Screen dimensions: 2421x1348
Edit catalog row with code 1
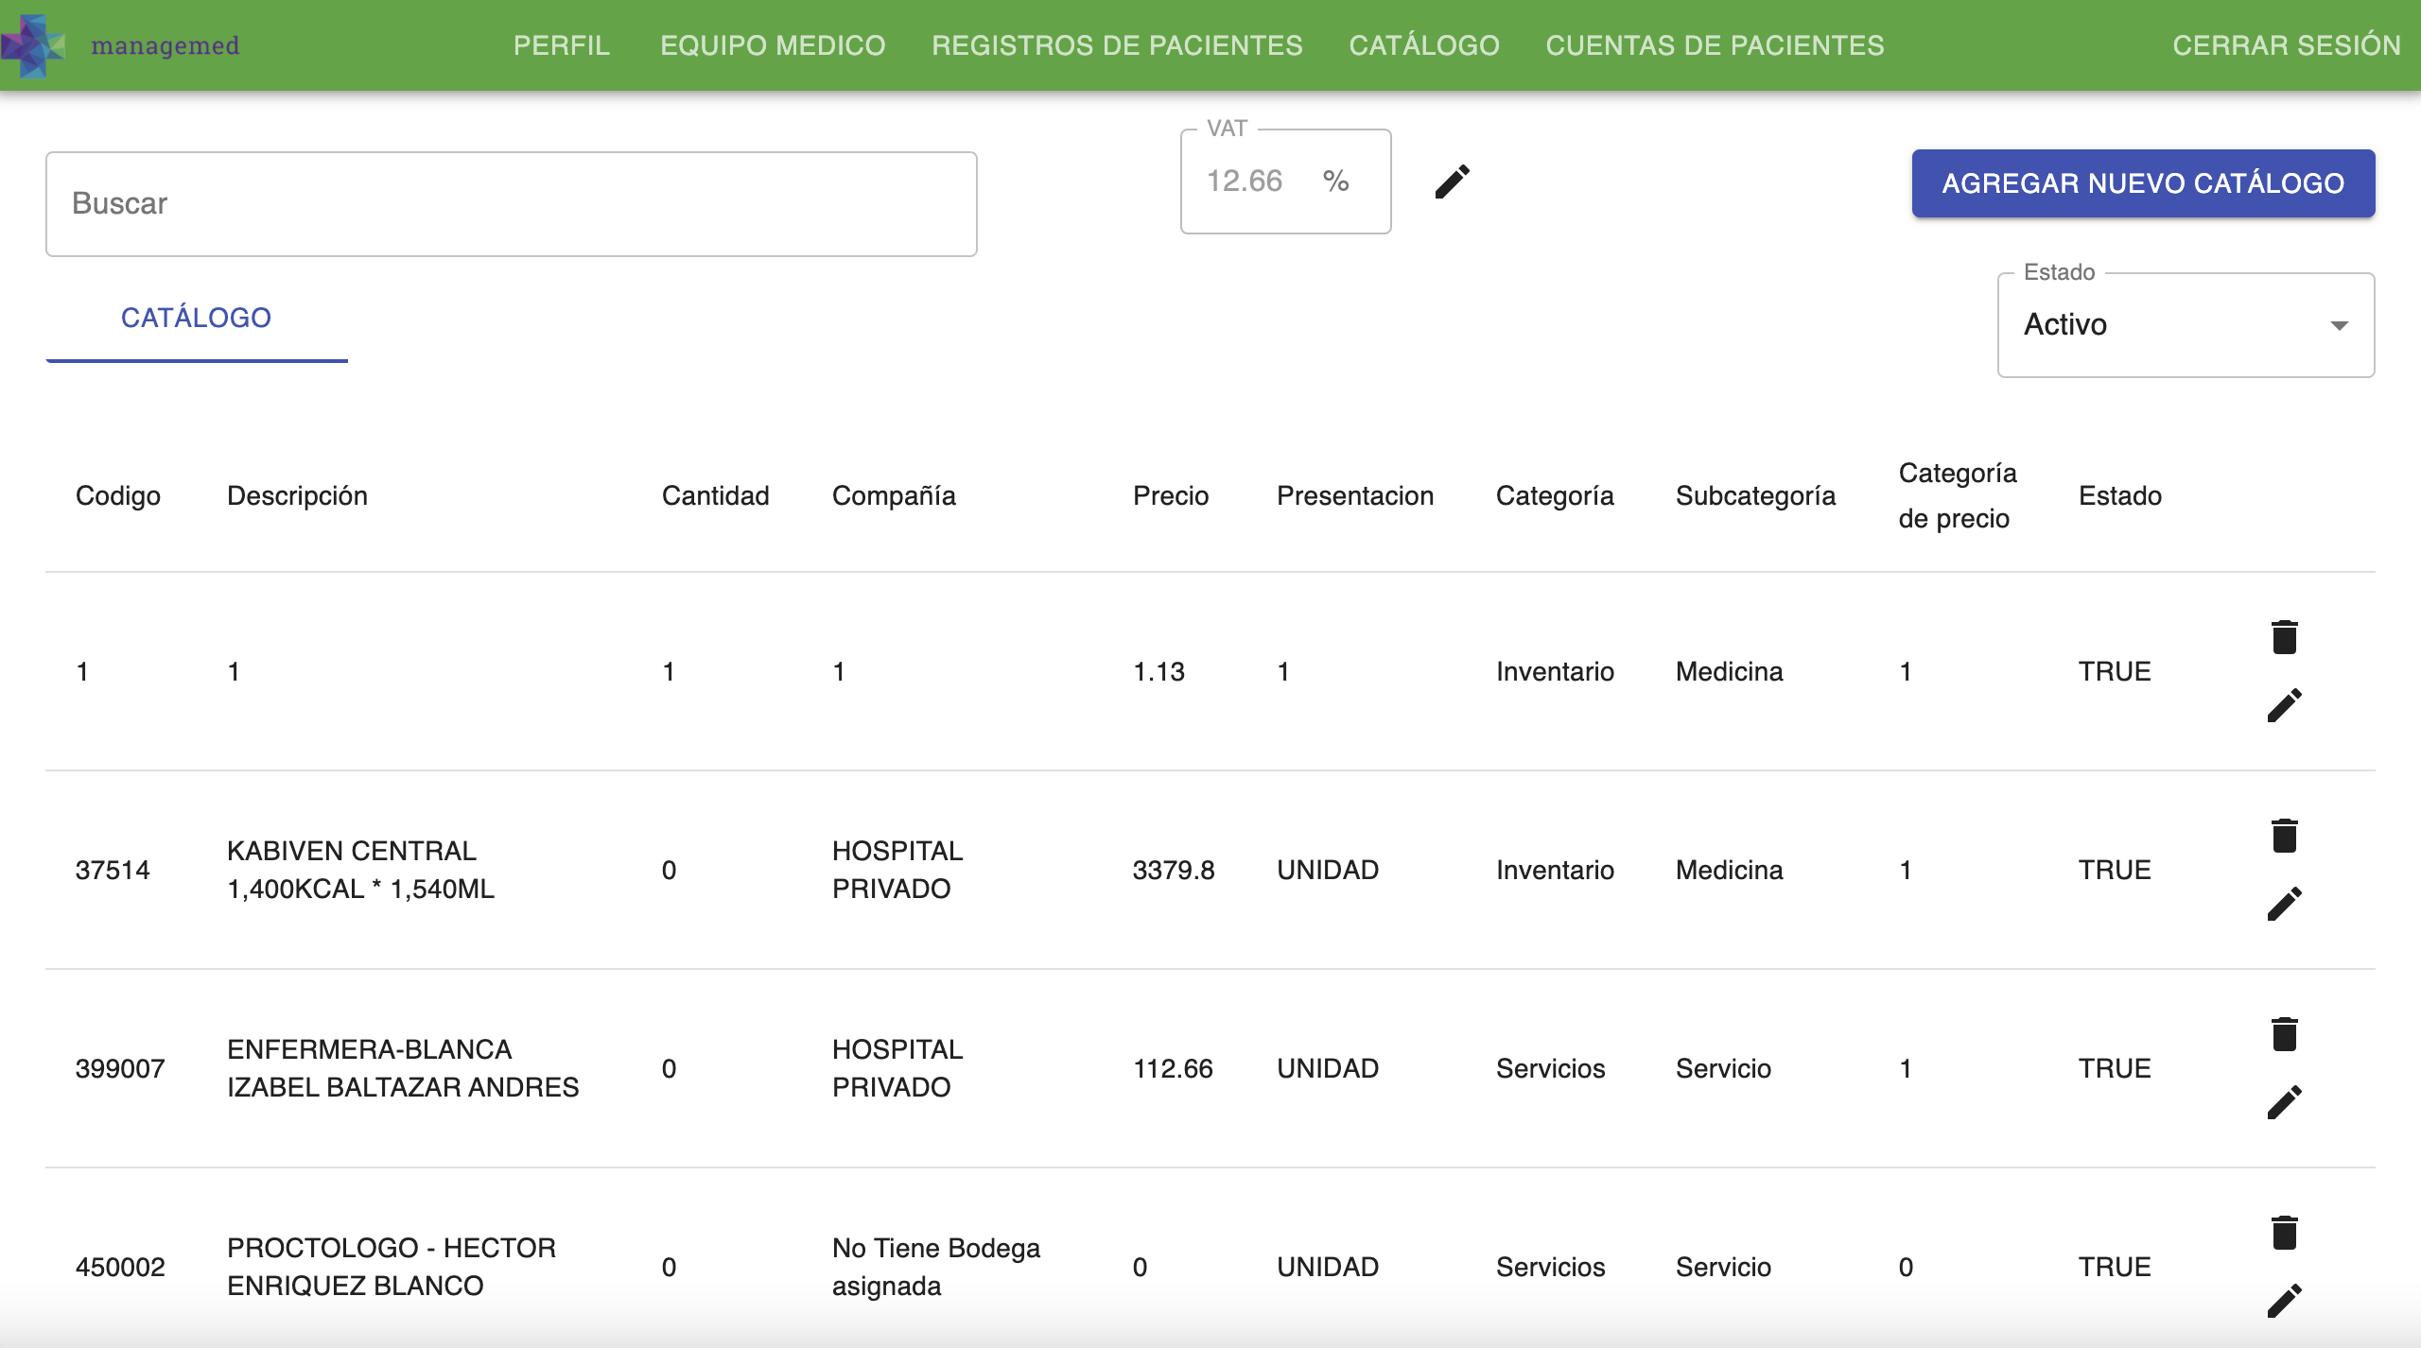pyautogui.click(x=2284, y=705)
